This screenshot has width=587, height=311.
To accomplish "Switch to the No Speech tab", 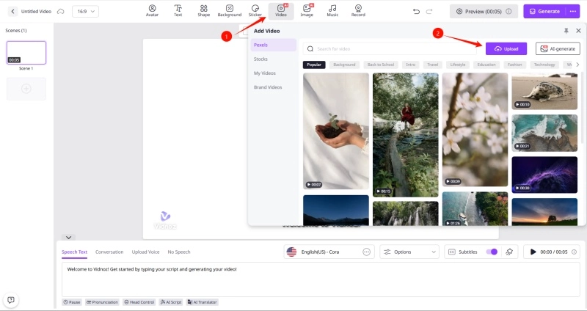I will pos(179,252).
